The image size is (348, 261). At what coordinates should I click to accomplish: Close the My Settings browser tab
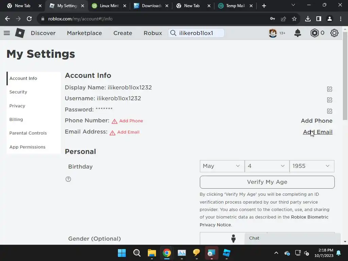tap(83, 6)
